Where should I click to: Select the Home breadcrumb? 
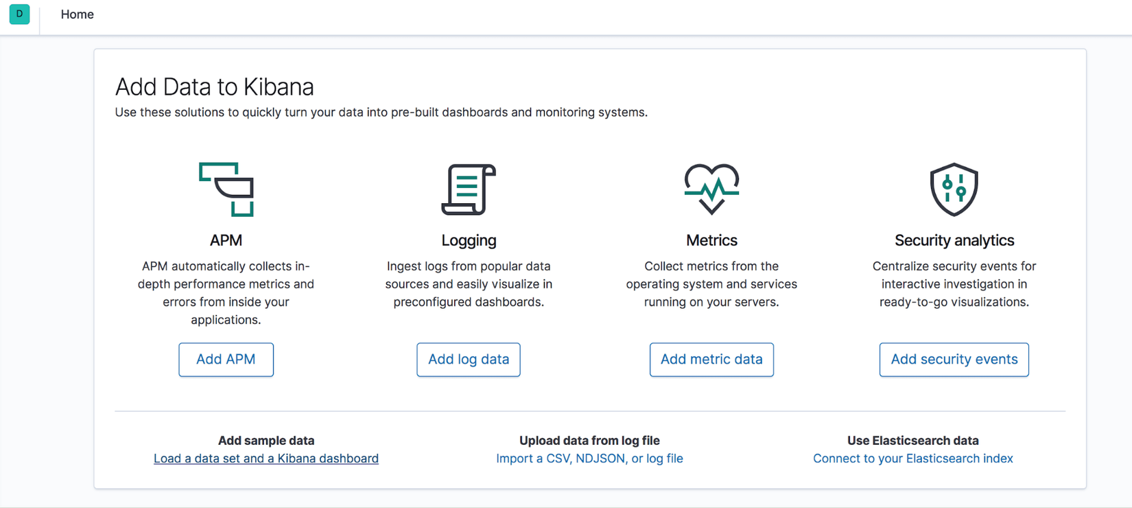(x=77, y=14)
